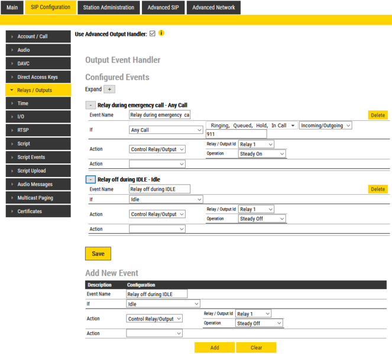Open the Add New Event Relay 1 dropdown
Viewport: 392px width, 354px height.
(253, 314)
